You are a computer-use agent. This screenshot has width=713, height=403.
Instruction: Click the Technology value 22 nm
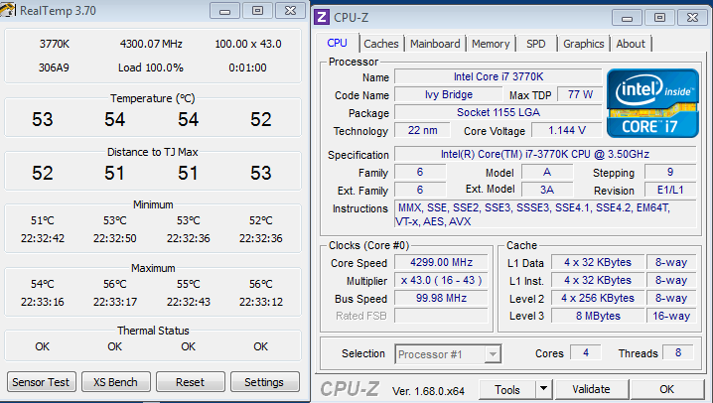point(422,130)
